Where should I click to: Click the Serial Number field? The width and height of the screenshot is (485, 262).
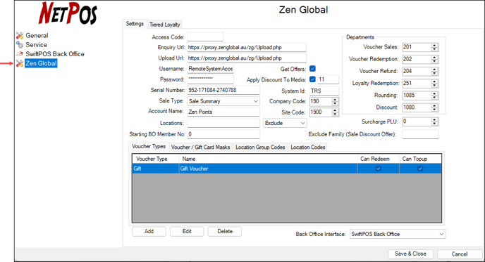coord(223,90)
